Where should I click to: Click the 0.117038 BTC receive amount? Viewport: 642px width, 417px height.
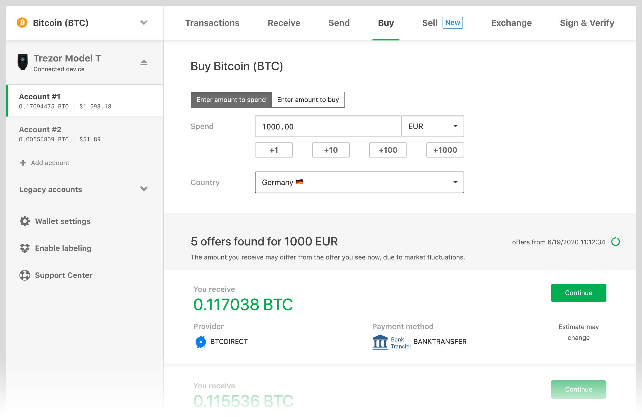click(243, 305)
